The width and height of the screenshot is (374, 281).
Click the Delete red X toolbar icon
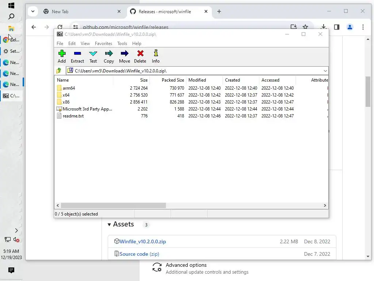140,53
